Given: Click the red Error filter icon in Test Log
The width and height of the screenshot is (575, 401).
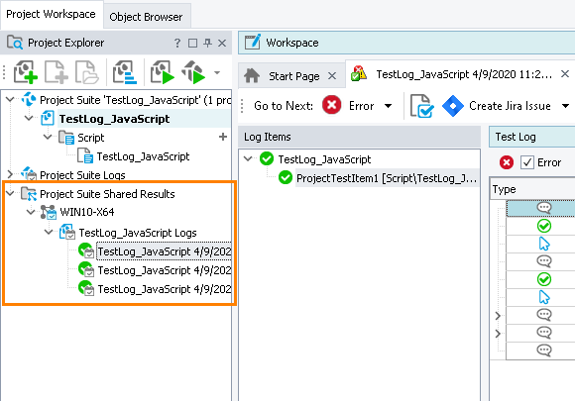Looking at the screenshot, I should pos(506,162).
